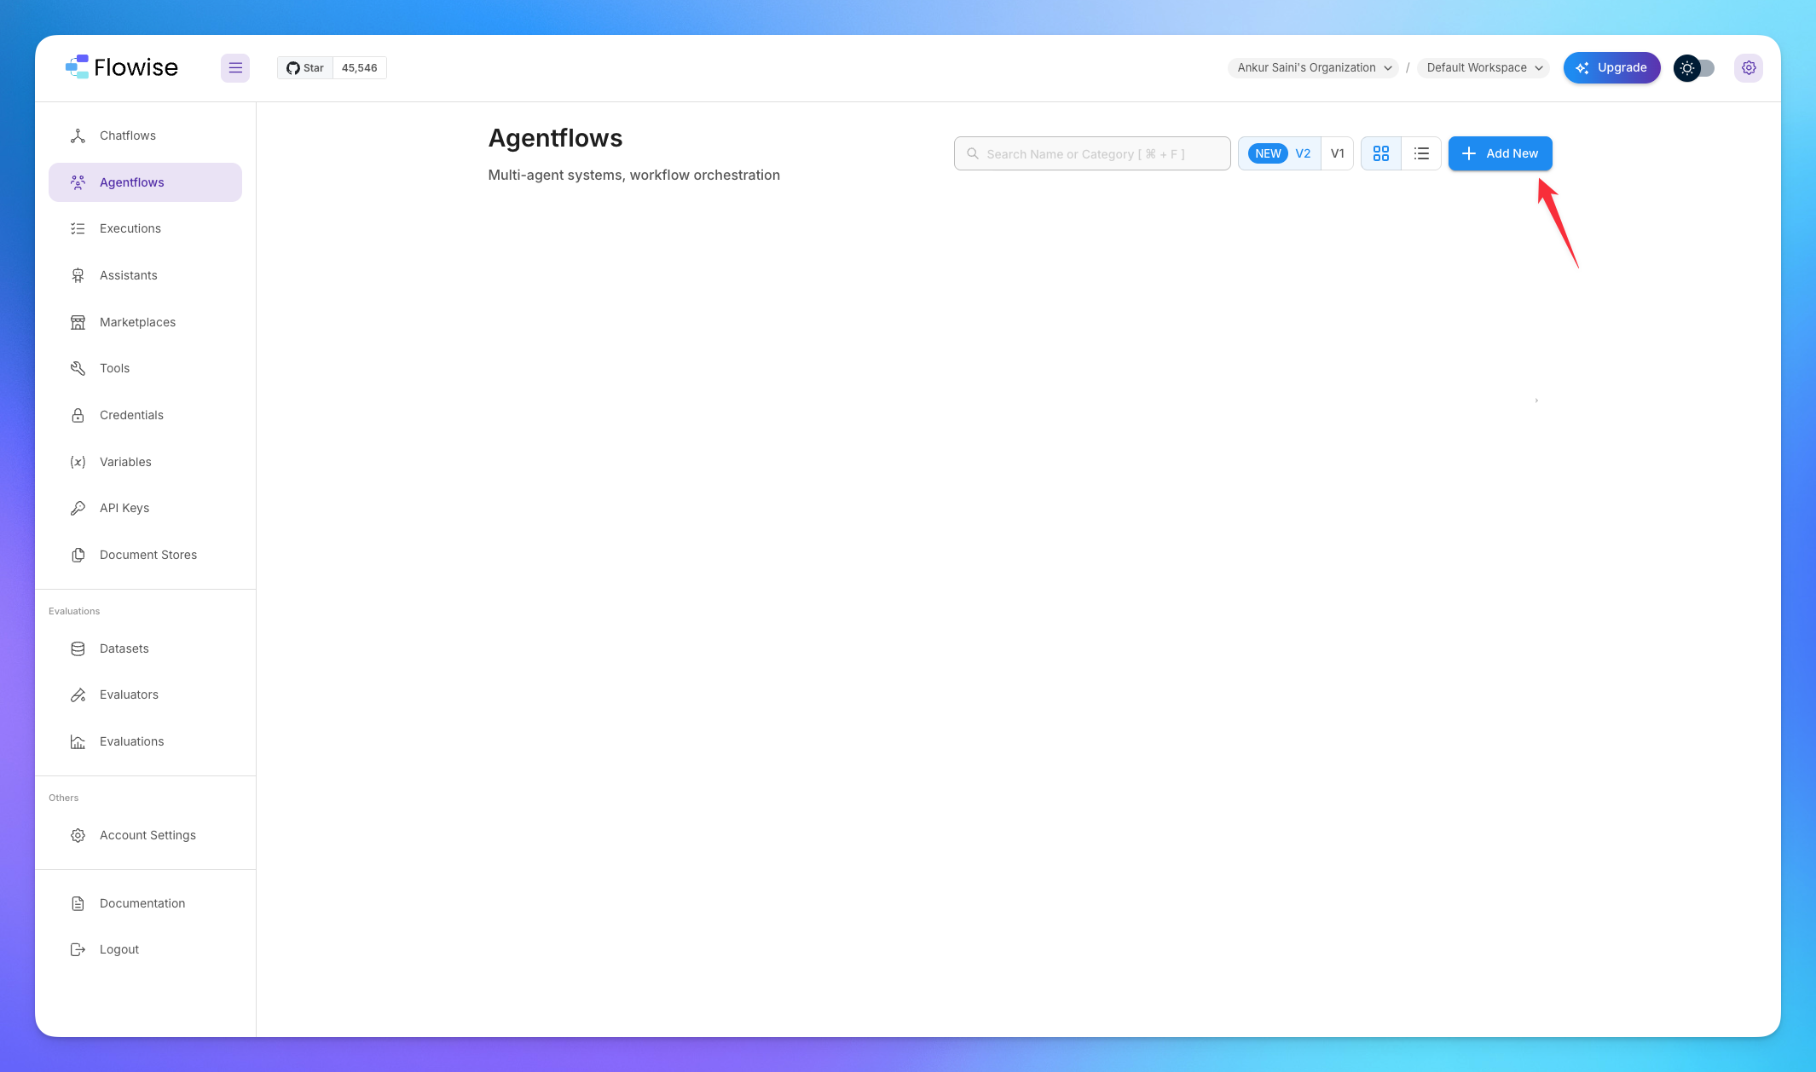This screenshot has width=1816, height=1072.
Task: Expand Ankur Saini's Organization dropdown
Action: [x=1313, y=68]
